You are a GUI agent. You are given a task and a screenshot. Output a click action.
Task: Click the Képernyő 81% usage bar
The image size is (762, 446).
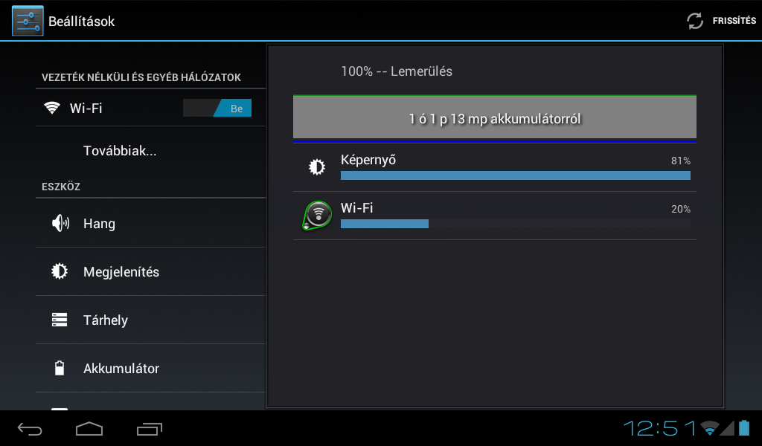[x=516, y=175]
